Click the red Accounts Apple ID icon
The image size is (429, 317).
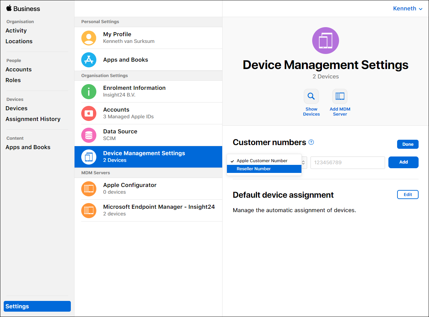click(x=89, y=113)
